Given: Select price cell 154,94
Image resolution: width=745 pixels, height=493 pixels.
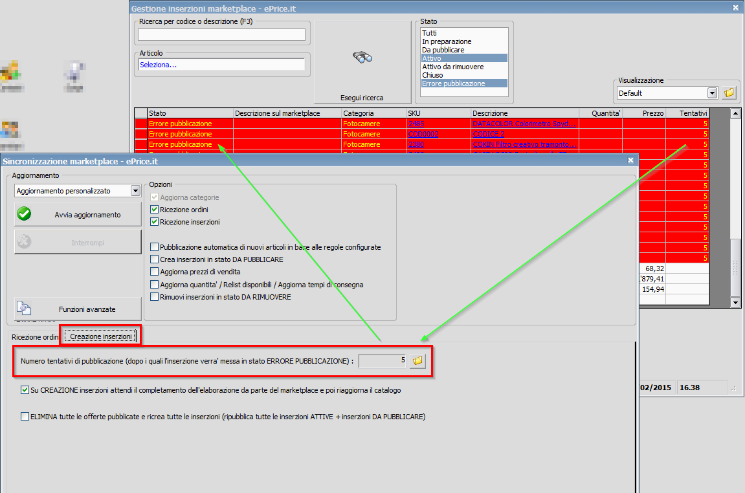Looking at the screenshot, I should 652,289.
